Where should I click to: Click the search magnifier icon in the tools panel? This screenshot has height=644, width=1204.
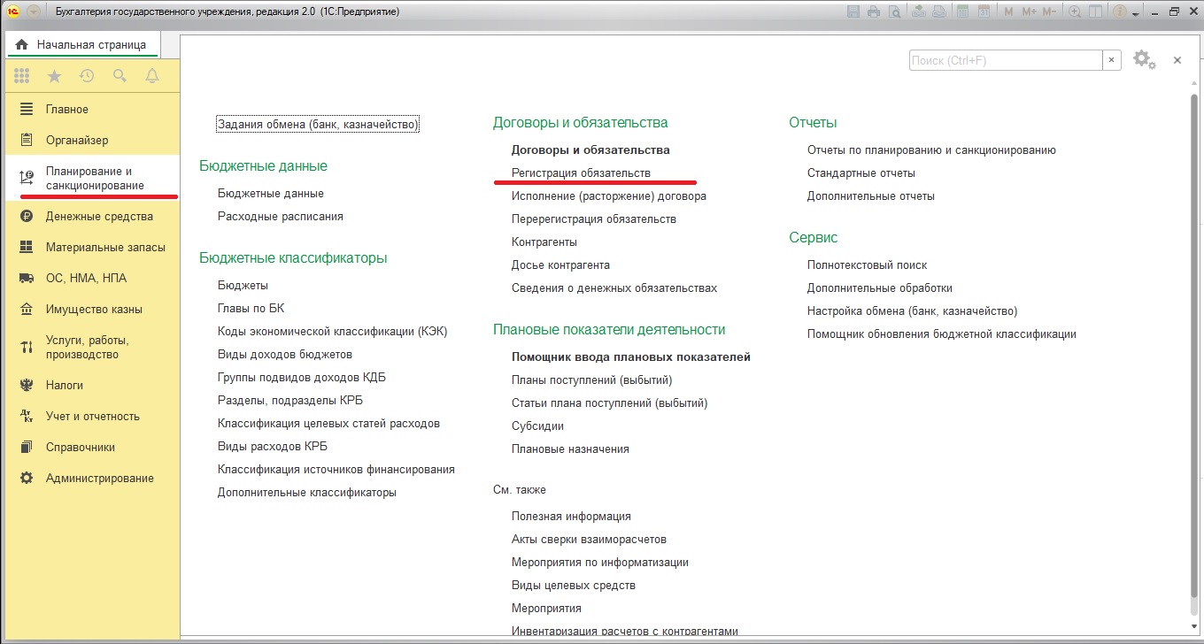coord(120,76)
